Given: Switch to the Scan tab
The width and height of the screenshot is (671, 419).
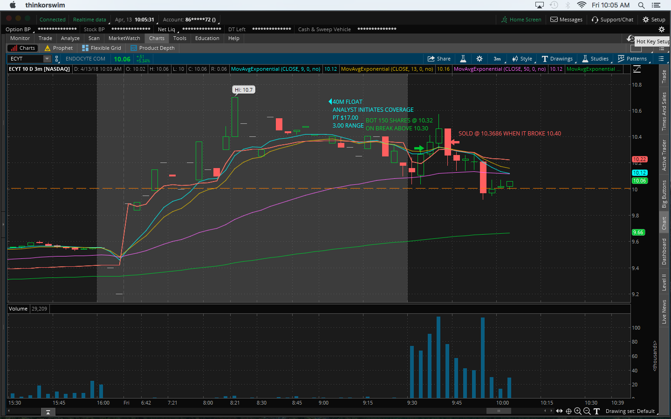Looking at the screenshot, I should click(x=94, y=38).
